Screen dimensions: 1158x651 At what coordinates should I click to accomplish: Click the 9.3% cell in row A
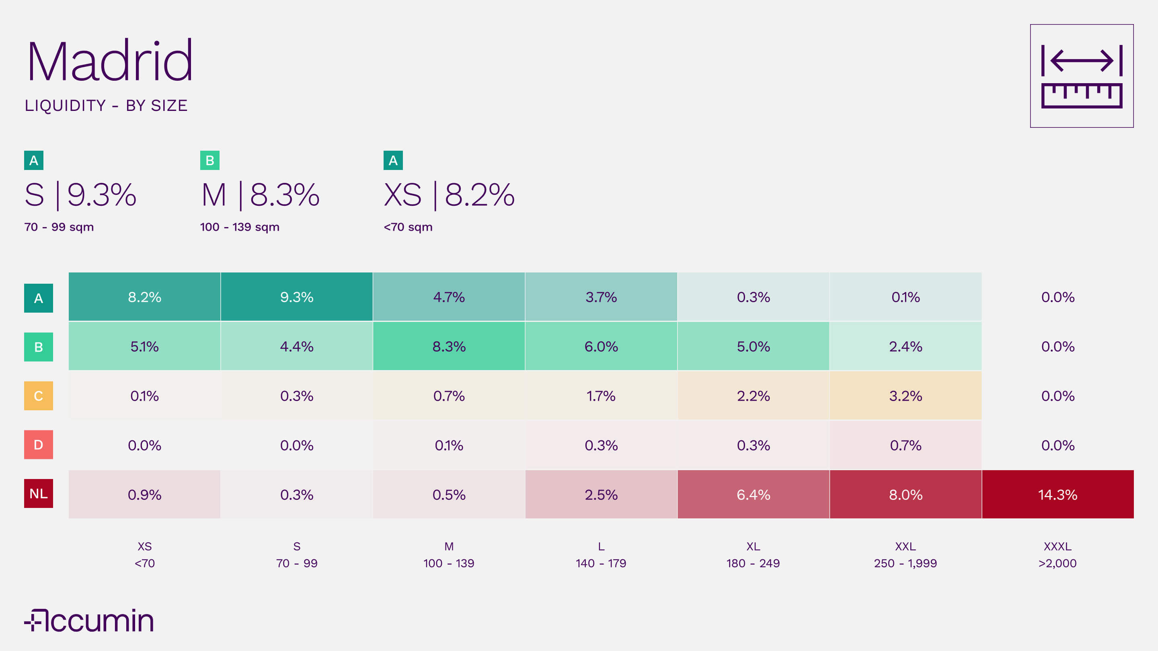tap(297, 297)
